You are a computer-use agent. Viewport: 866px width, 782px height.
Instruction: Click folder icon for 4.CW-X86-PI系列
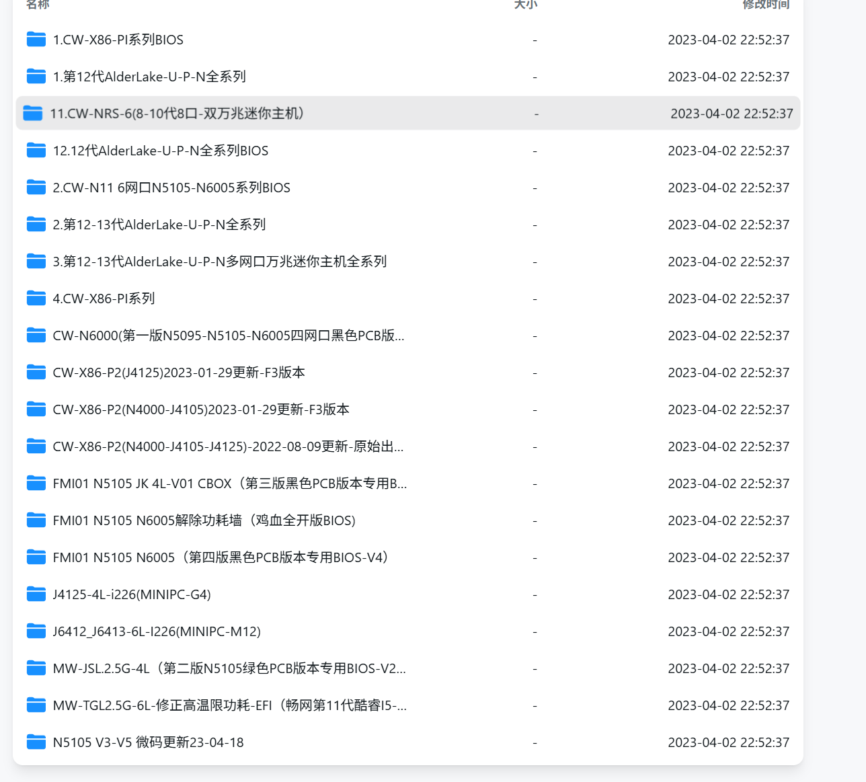pyautogui.click(x=36, y=299)
